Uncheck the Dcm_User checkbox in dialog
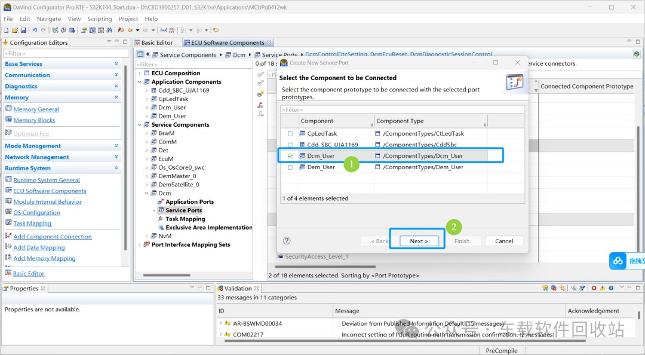 [x=290, y=156]
